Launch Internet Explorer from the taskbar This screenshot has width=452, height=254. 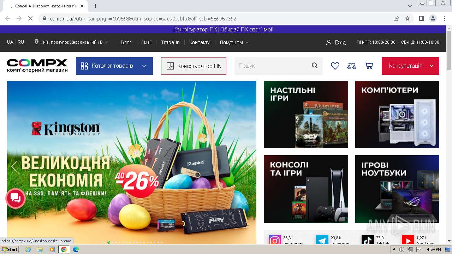[x=28, y=249]
